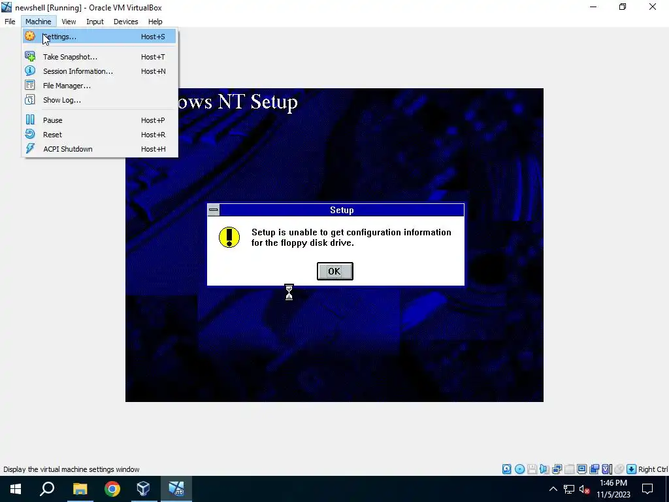Click the audio status indicator
The width and height of the screenshot is (669, 502).
pyautogui.click(x=544, y=469)
